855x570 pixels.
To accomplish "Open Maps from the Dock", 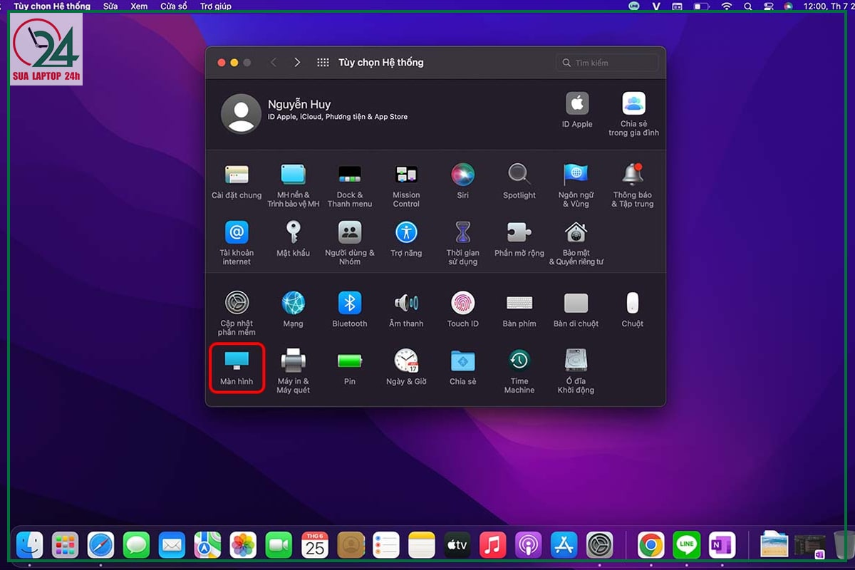I will tap(208, 545).
